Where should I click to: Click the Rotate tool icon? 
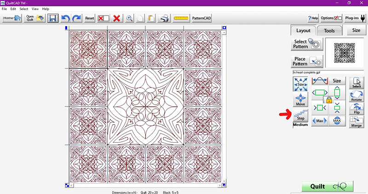coord(356,96)
